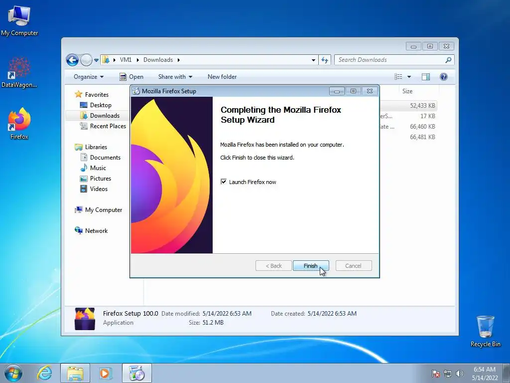
Task: Open More view options dropdown arrow
Action: pos(409,77)
